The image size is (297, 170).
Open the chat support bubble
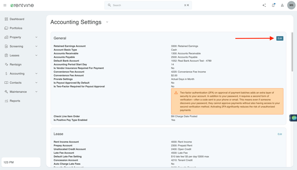[294, 118]
